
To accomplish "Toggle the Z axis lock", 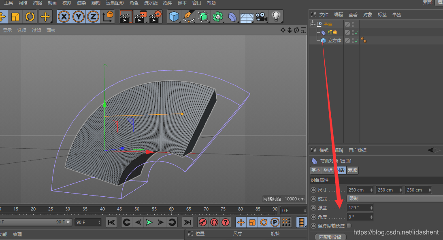I will (x=93, y=17).
